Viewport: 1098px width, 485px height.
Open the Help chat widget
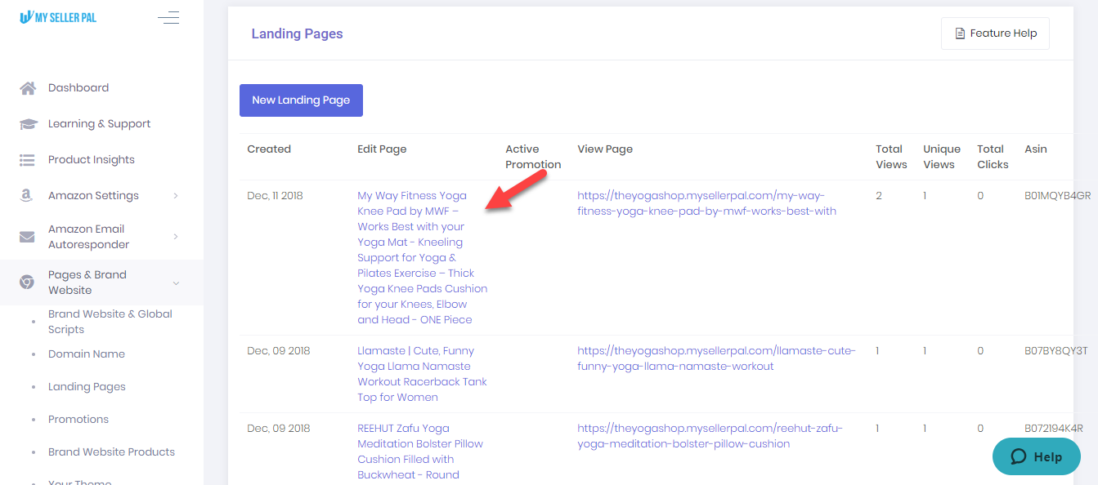pyautogui.click(x=1036, y=457)
